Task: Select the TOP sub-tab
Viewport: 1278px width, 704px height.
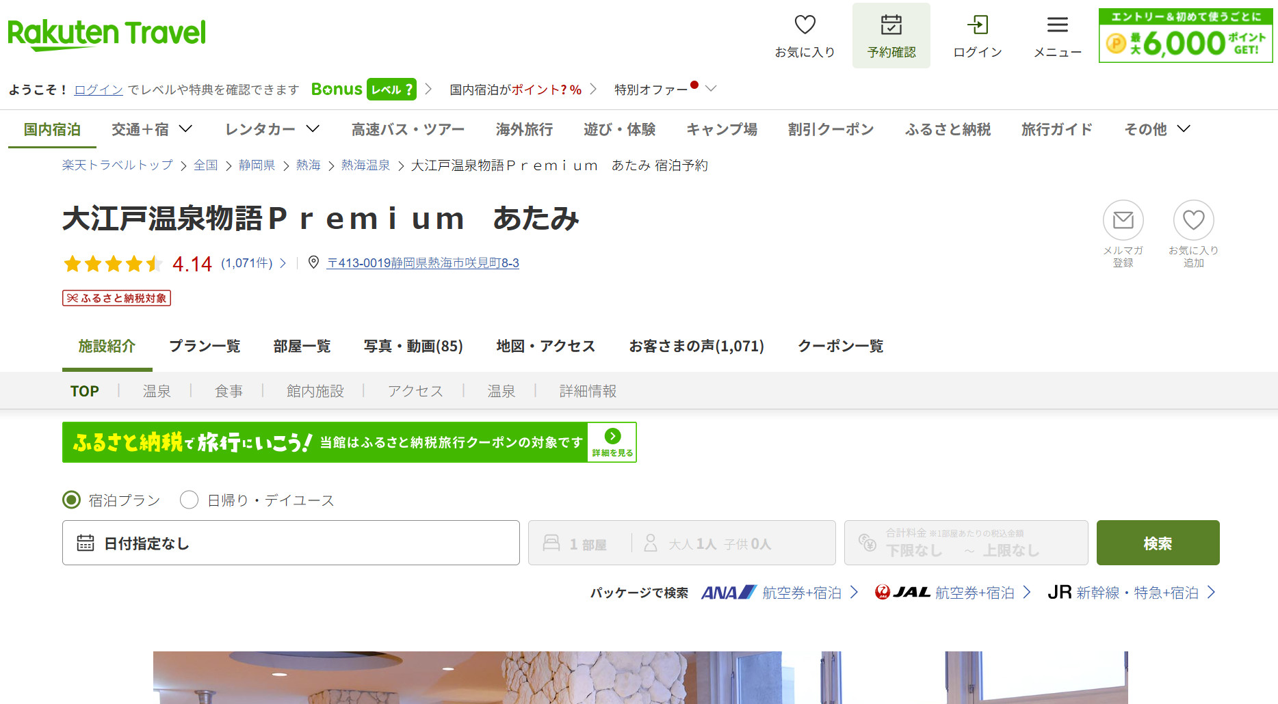Action: click(85, 391)
